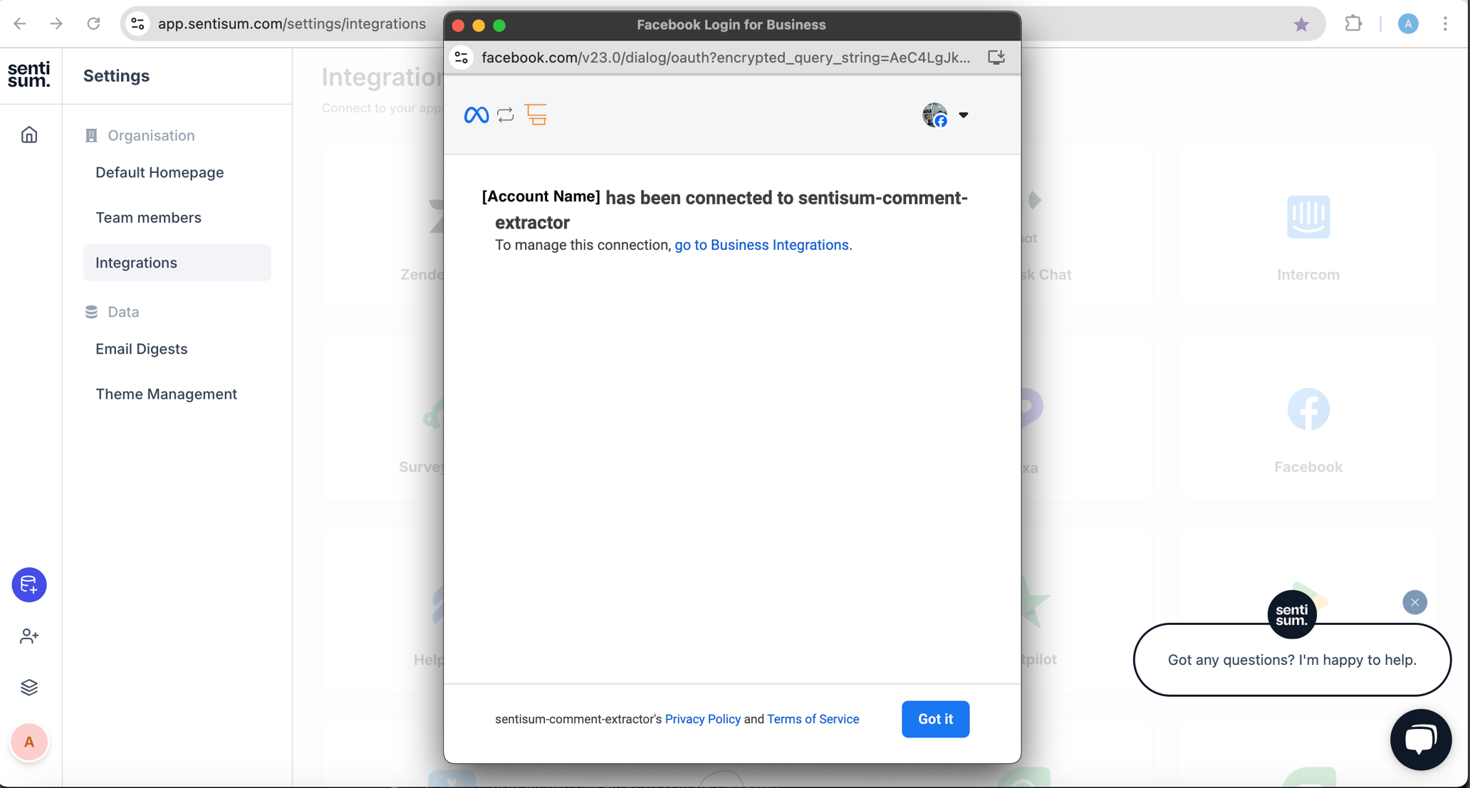The width and height of the screenshot is (1470, 788).
Task: Click the Sentisum logo in sidebar
Action: click(x=29, y=74)
